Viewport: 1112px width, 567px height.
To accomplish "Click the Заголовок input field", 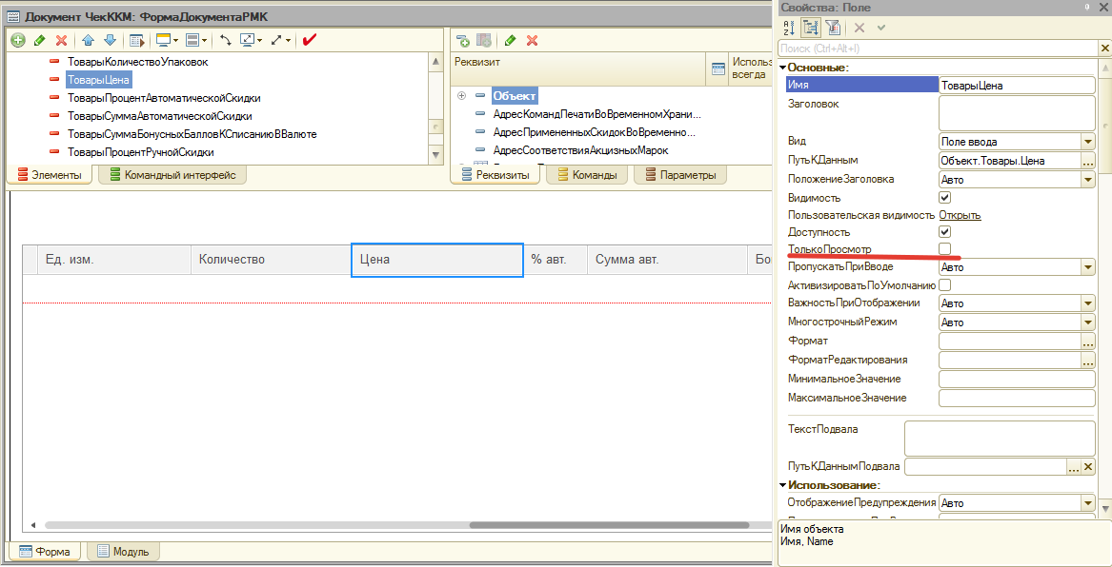I will tap(1017, 112).
